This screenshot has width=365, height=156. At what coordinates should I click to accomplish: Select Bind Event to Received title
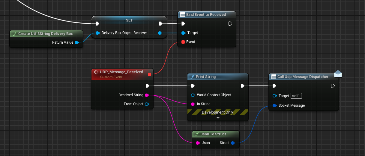(x=206, y=14)
